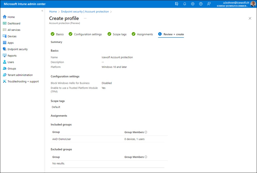Click the Groups icon in sidebar
Image resolution: width=257 pixels, height=173 pixels.
click(5, 68)
